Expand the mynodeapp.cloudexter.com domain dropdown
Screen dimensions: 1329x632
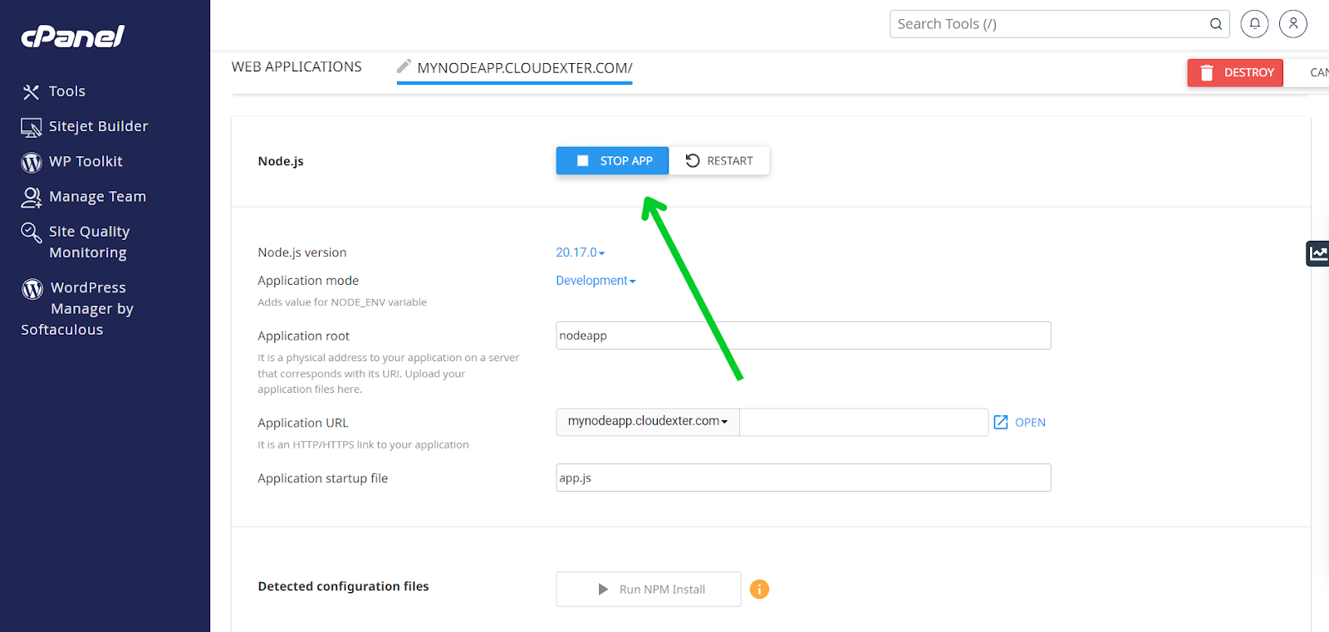647,422
